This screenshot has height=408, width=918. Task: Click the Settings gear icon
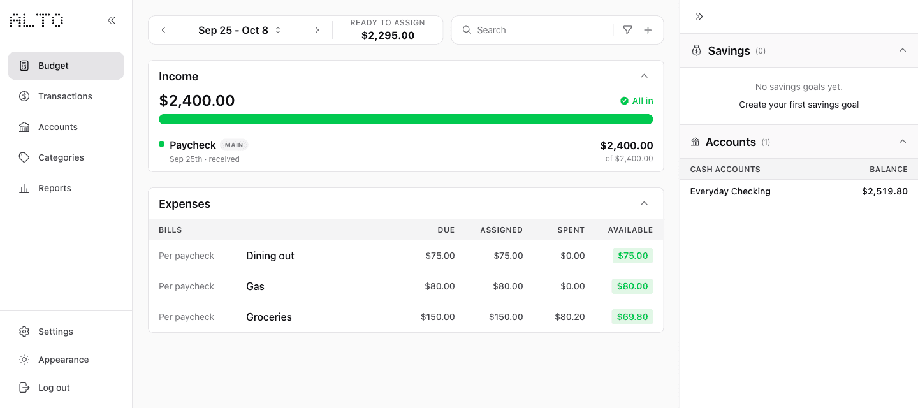point(24,331)
